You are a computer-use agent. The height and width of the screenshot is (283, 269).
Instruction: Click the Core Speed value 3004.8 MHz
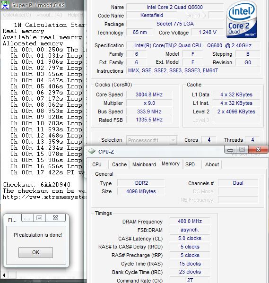pos(149,94)
